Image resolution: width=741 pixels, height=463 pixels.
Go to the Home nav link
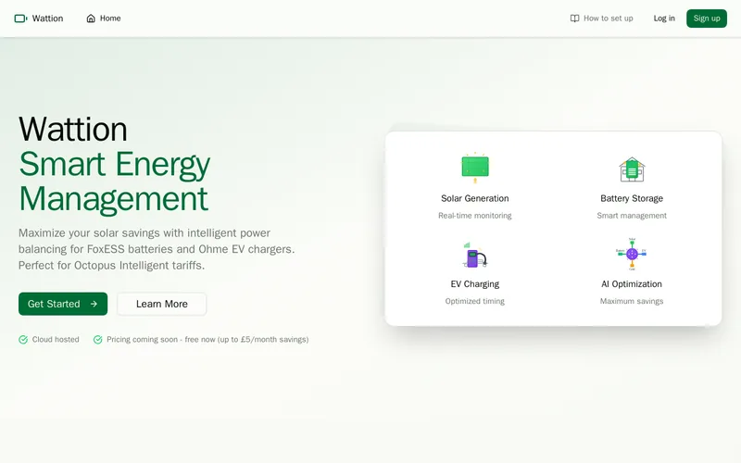click(104, 19)
